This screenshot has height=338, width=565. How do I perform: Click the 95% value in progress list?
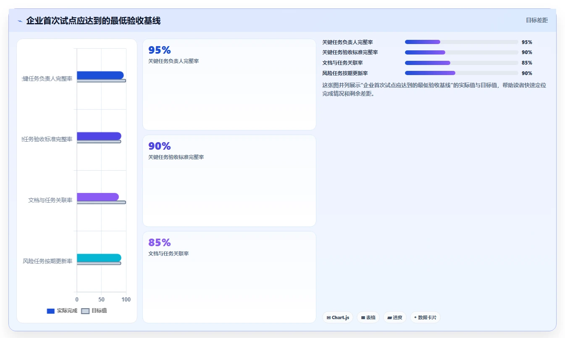click(527, 42)
